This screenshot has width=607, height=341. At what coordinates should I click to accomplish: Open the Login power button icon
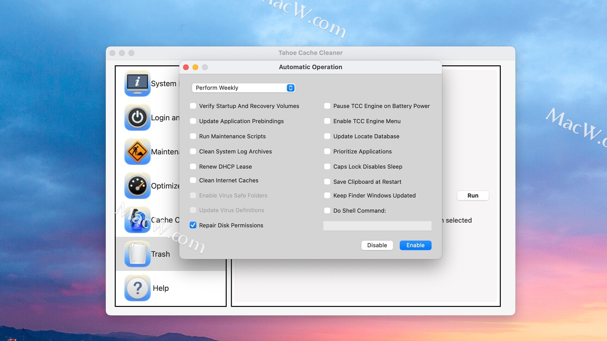pos(137,117)
